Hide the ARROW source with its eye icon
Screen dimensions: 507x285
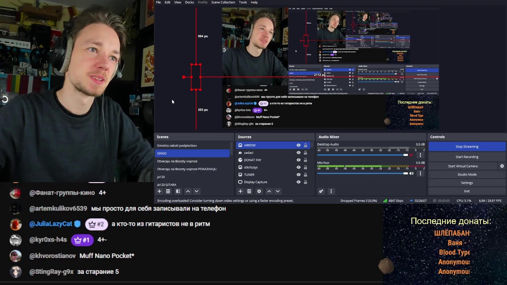(x=299, y=145)
